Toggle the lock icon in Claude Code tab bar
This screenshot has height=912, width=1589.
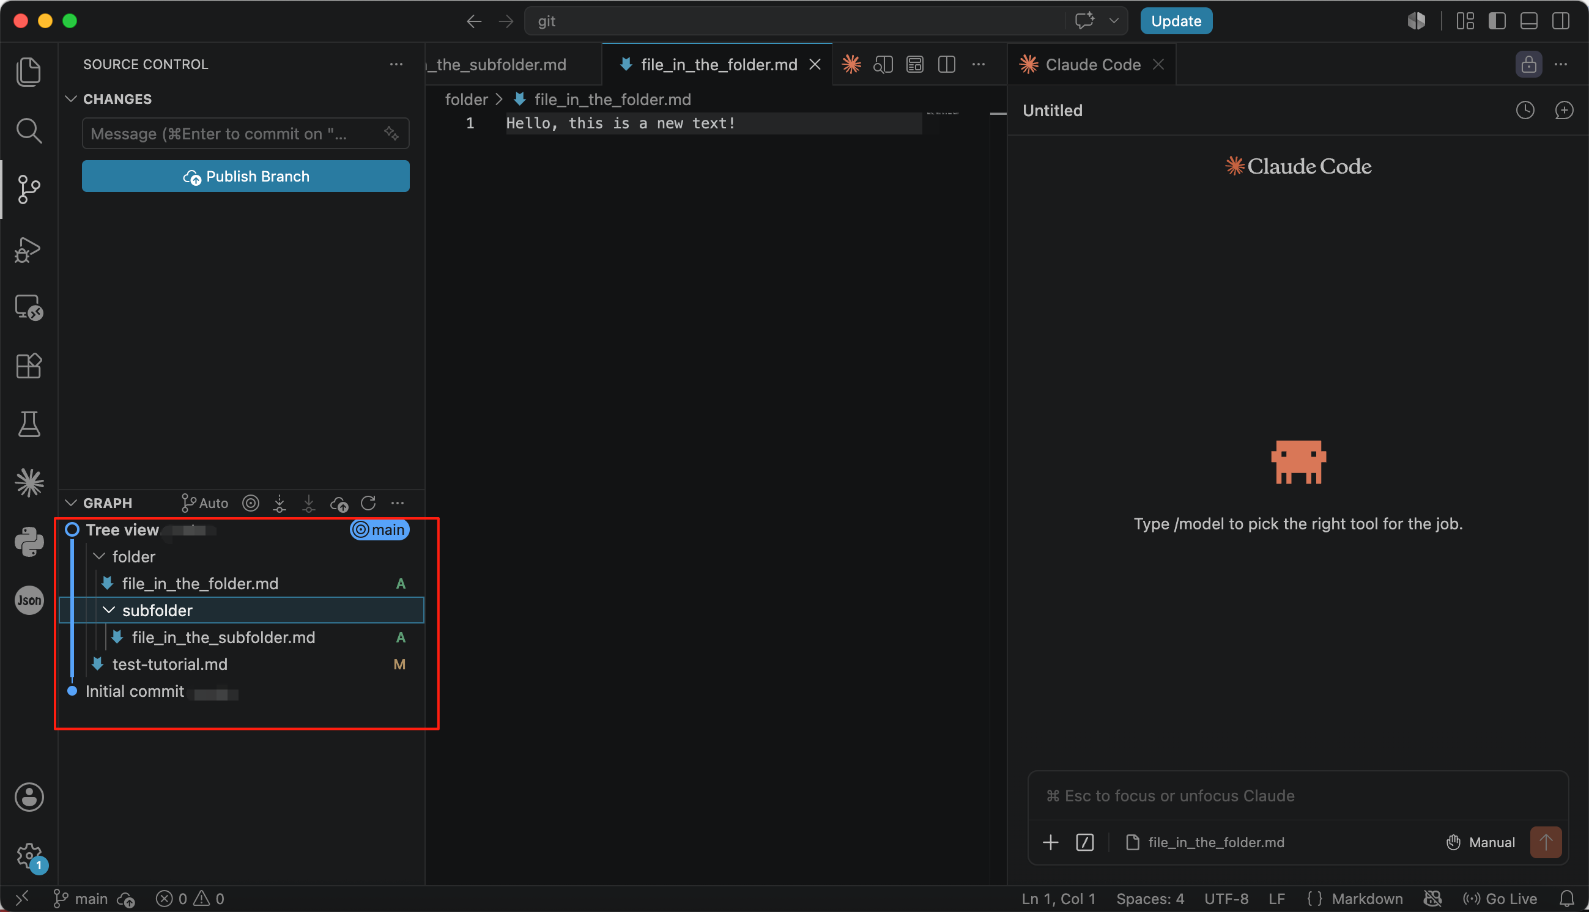point(1529,64)
